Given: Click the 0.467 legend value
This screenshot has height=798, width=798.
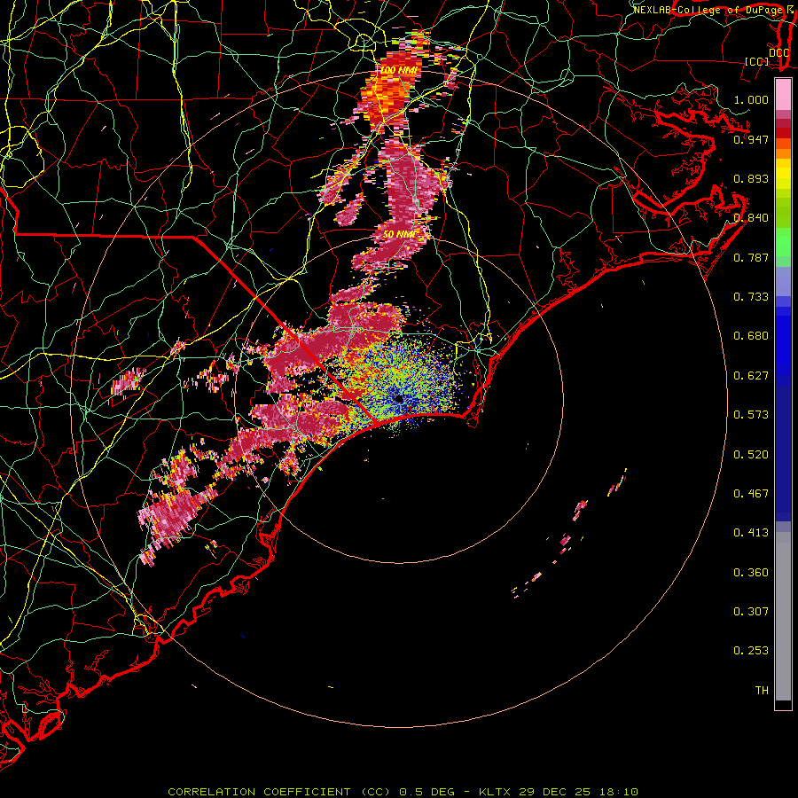Looking at the screenshot, I should pos(751,494).
